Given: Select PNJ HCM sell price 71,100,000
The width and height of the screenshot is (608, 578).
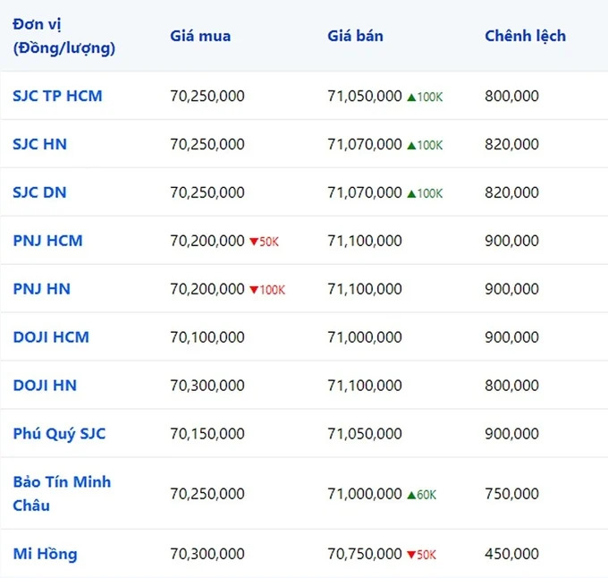Looking at the screenshot, I should click(x=365, y=241).
